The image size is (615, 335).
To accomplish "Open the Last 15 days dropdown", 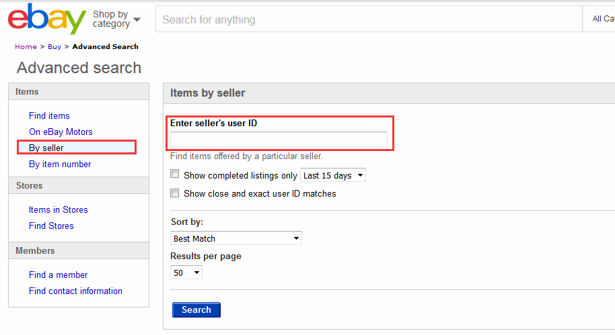I will (x=332, y=175).
